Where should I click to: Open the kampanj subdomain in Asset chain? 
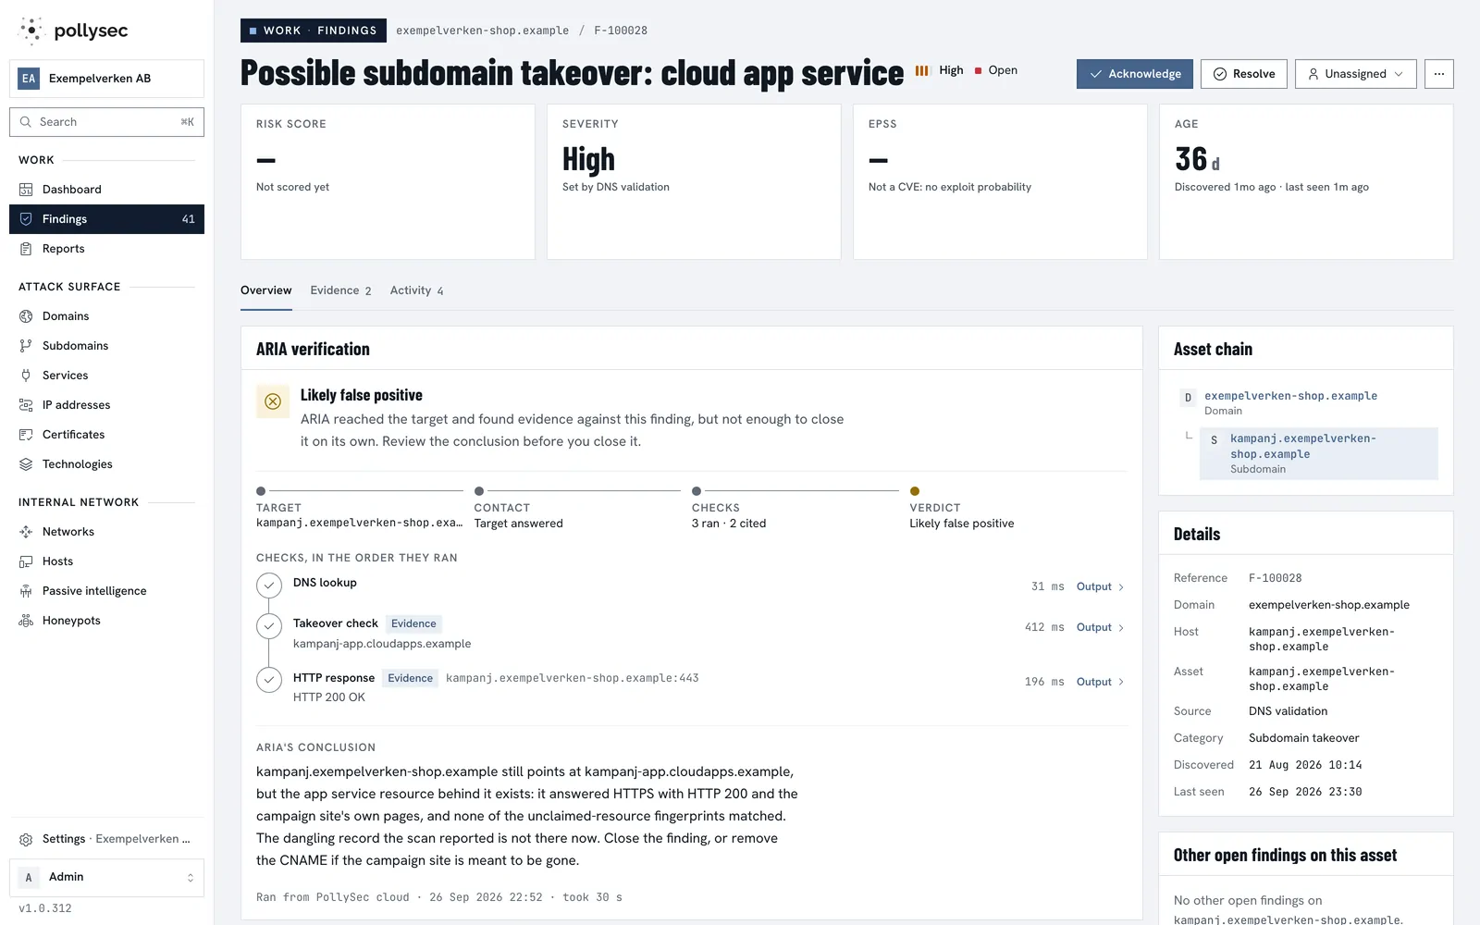pos(1319,453)
